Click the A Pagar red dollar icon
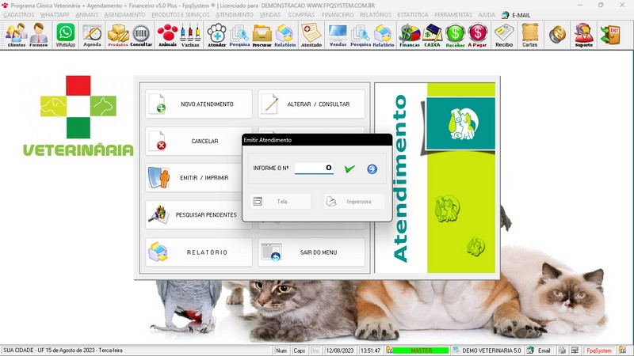This screenshot has width=634, height=356. (x=478, y=35)
